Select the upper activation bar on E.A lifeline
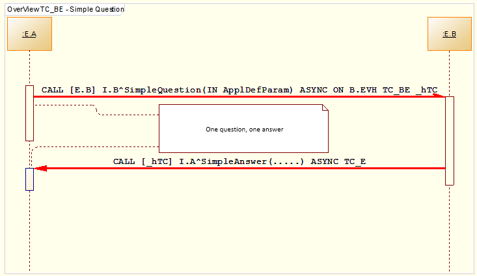Image resolution: width=477 pixels, height=276 pixels. [x=29, y=112]
